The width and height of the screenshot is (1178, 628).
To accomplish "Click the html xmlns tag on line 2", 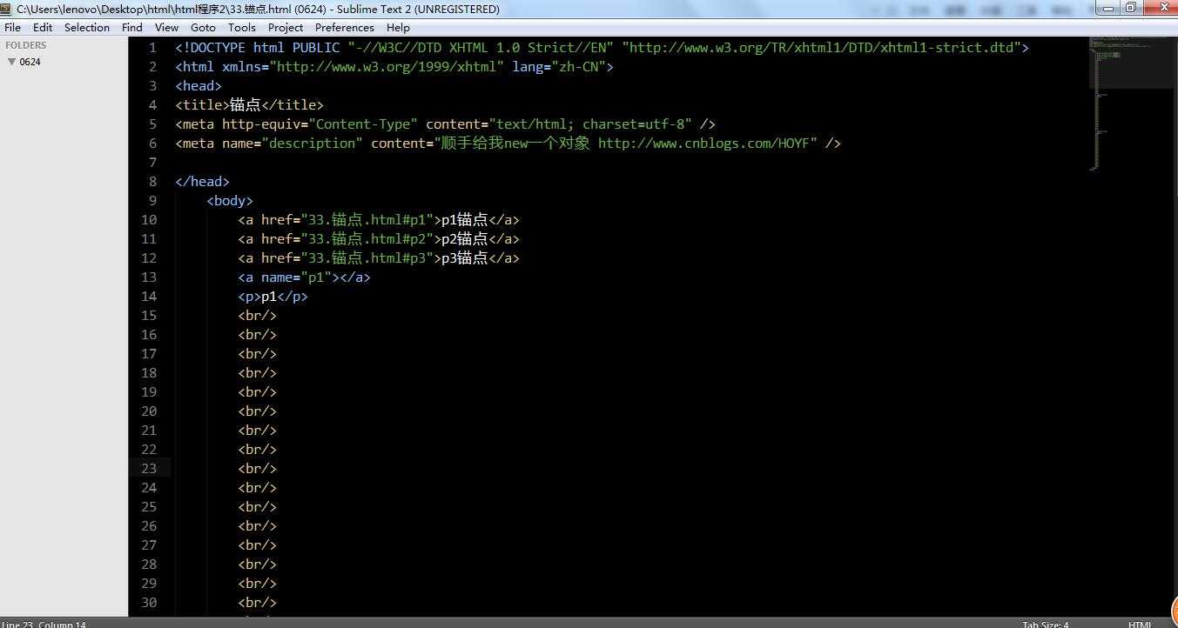I will [x=394, y=67].
